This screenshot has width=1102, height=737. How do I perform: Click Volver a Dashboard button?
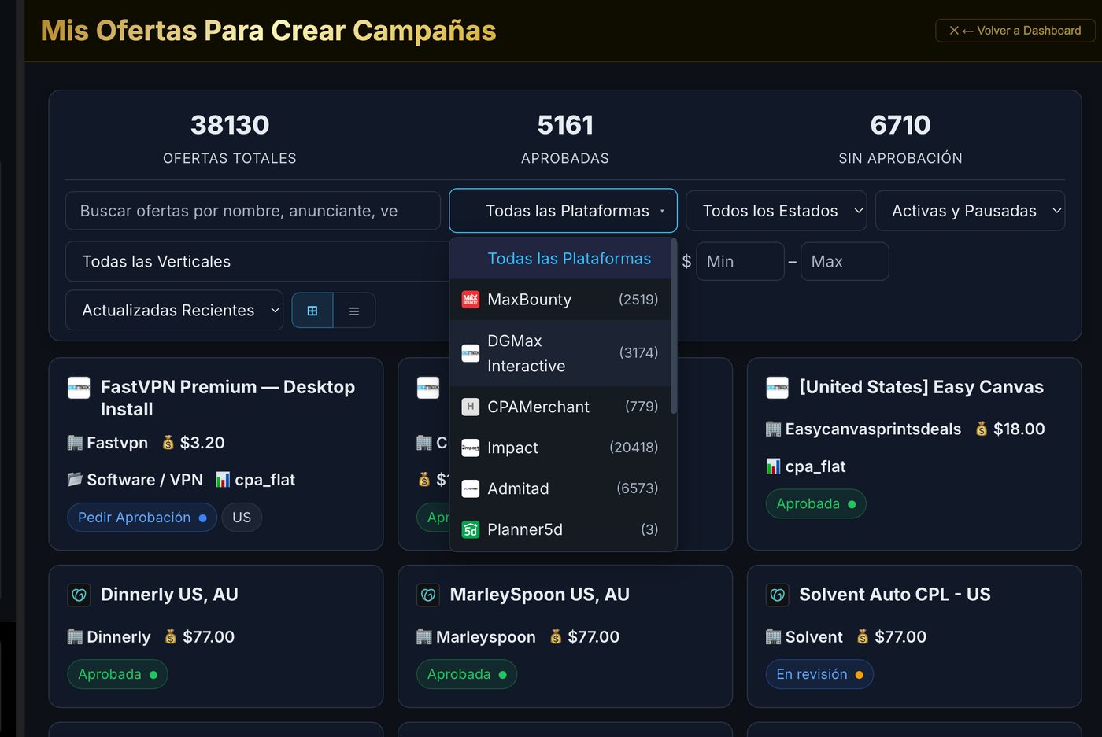(x=1015, y=31)
